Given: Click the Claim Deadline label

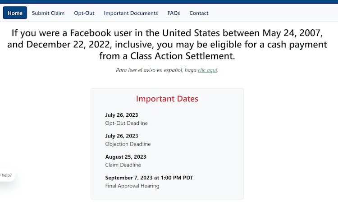Looking at the screenshot, I should (123, 165).
